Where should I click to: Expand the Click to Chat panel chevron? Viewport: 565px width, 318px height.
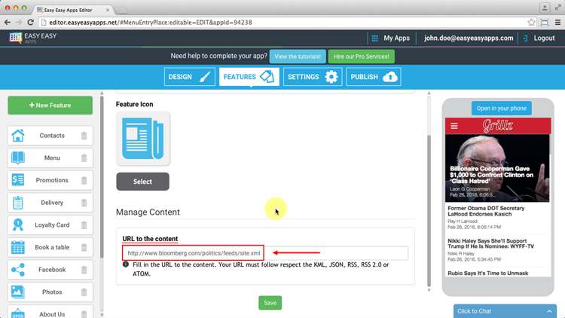point(549,311)
